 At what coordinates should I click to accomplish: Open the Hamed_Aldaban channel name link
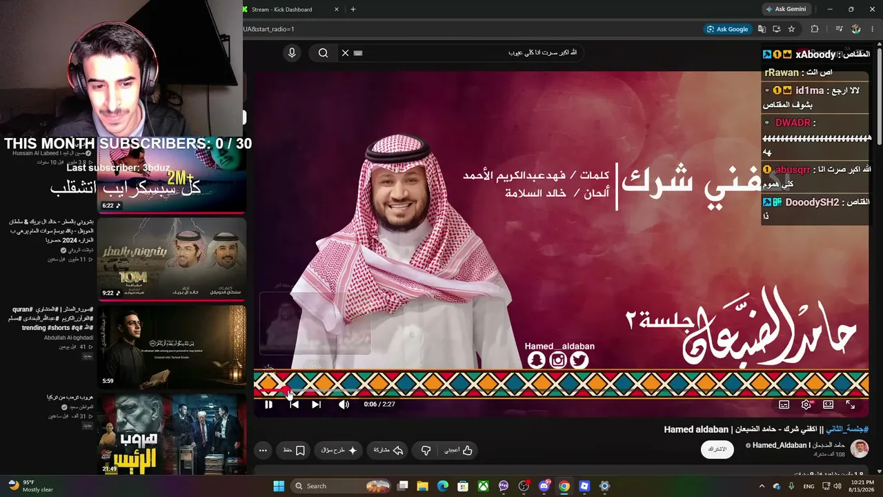click(x=799, y=445)
